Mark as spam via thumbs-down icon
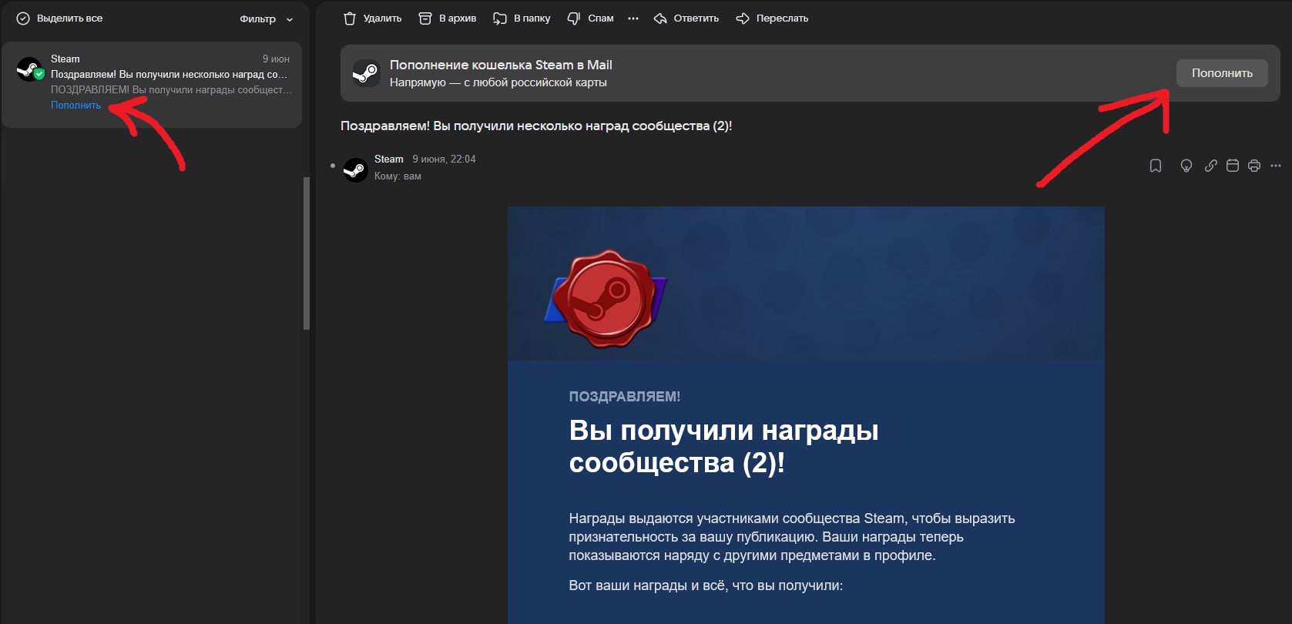Image resolution: width=1292 pixels, height=624 pixels. click(574, 18)
